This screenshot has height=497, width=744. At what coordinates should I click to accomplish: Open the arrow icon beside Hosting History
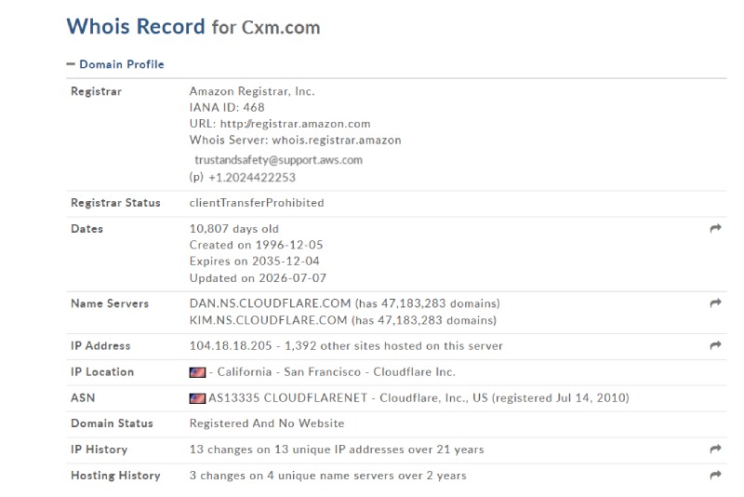click(x=715, y=475)
